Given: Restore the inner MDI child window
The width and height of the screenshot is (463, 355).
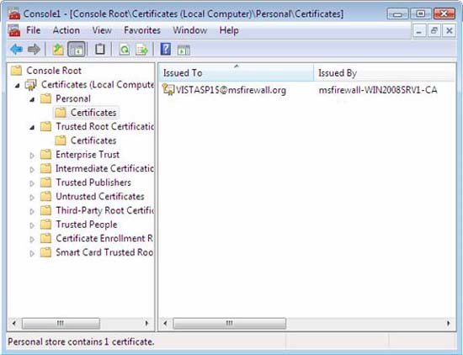Looking at the screenshot, I should 434,30.
